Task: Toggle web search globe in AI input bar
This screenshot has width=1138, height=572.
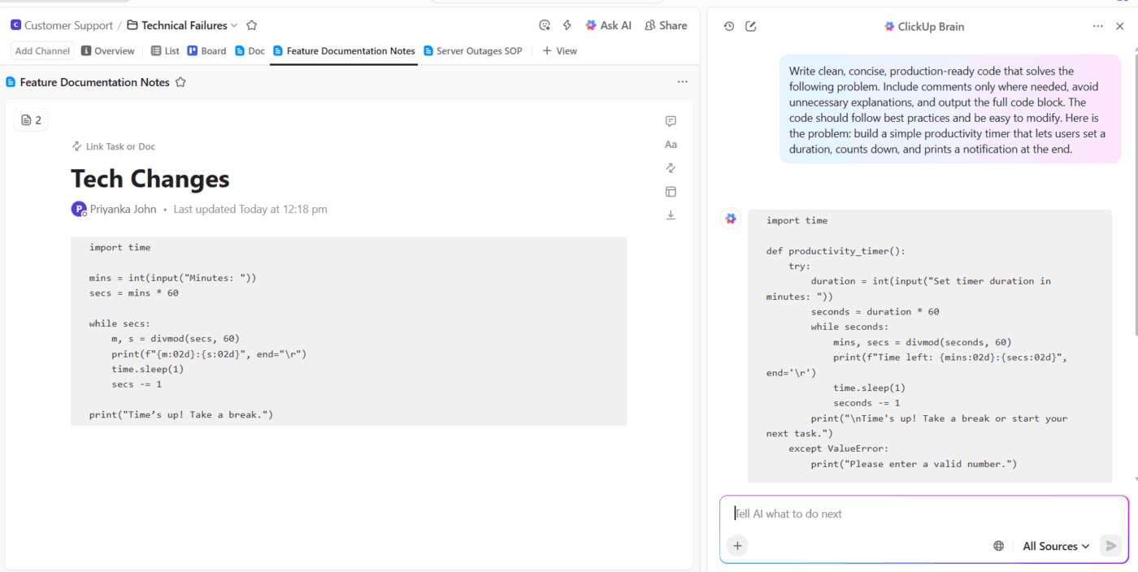Action: coord(999,545)
